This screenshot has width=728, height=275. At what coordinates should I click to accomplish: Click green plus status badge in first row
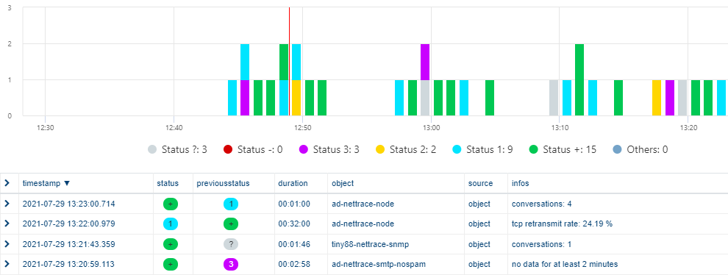pos(171,204)
